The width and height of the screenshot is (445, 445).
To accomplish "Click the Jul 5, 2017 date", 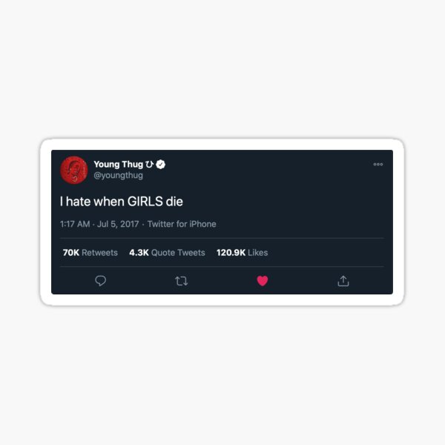I will 118,224.
